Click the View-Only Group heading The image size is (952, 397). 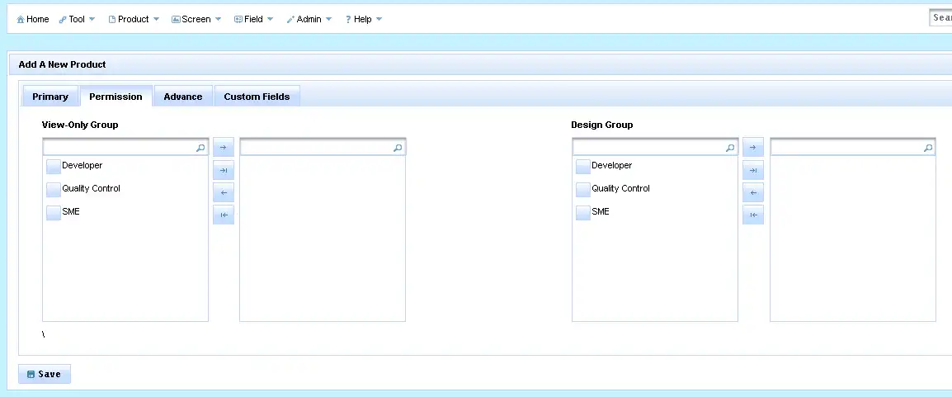(80, 125)
